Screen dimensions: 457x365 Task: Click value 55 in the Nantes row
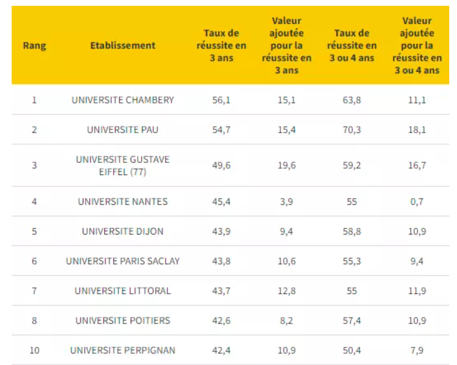click(352, 202)
